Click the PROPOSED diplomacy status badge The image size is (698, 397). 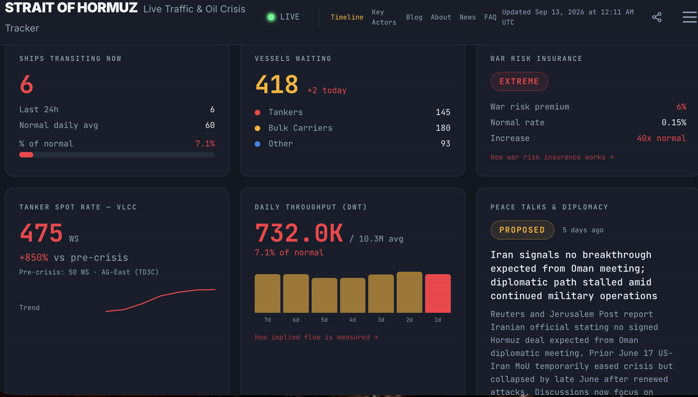click(x=522, y=230)
